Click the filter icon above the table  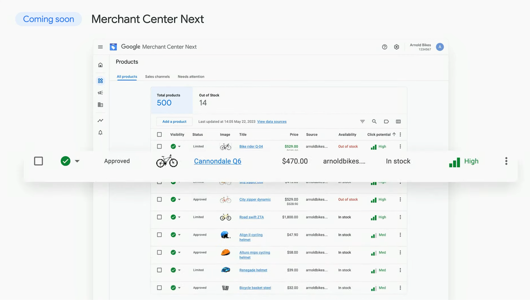[x=362, y=122]
